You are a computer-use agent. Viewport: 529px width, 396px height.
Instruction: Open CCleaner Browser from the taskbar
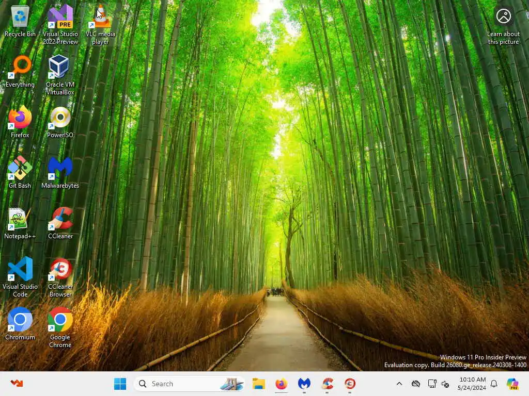tap(350, 384)
